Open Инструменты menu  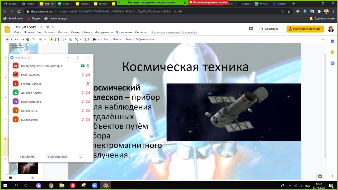[104, 32]
